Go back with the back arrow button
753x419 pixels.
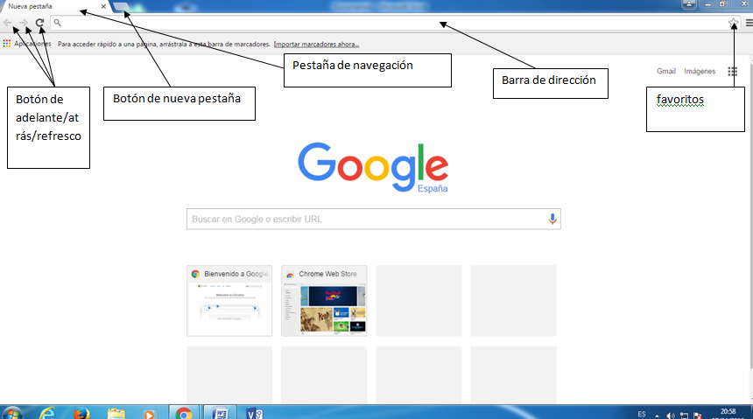click(x=8, y=23)
